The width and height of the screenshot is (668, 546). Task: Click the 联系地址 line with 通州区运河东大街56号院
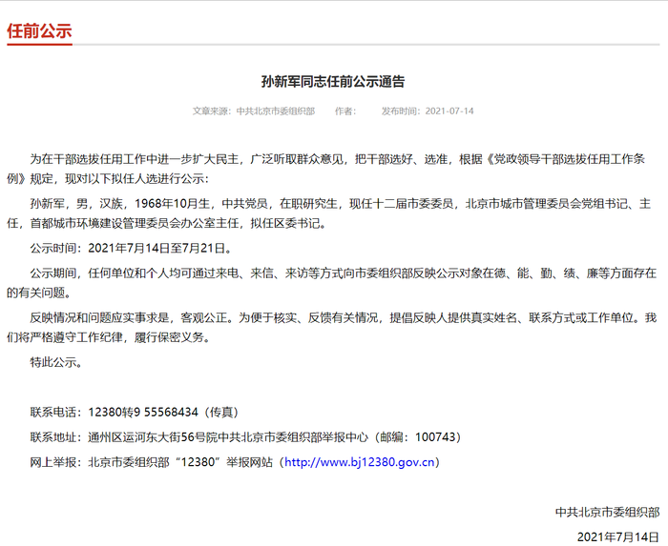[x=245, y=437]
